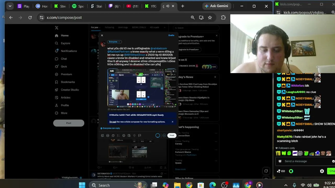This screenshot has width=335, height=188.
Task: Click the Kick logo emote button below chat
Action: click(291, 171)
